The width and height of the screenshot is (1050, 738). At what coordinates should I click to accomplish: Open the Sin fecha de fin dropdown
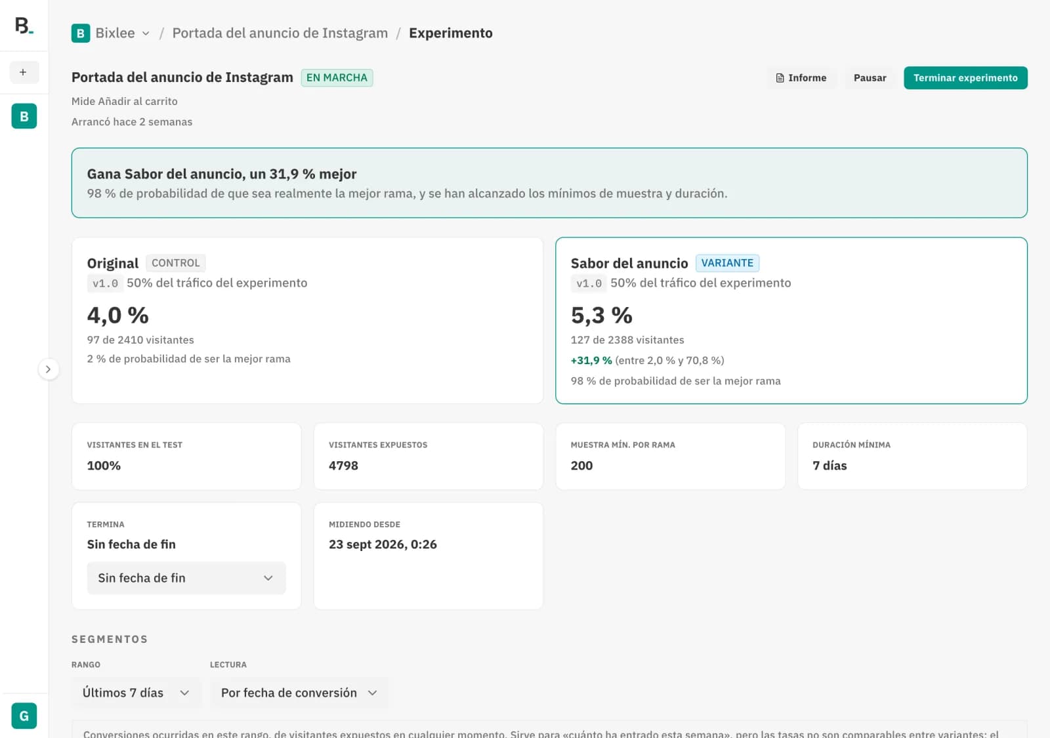tap(186, 578)
